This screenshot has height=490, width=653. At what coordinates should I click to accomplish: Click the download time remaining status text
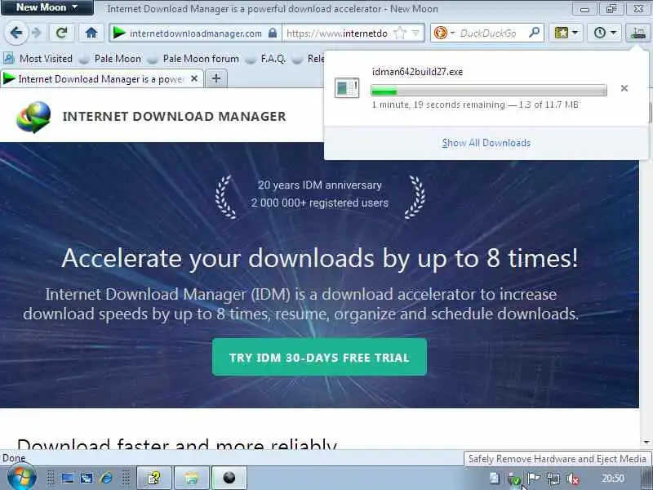point(475,105)
